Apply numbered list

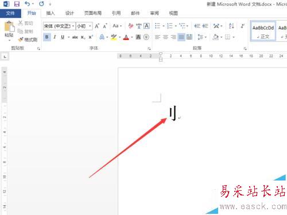click(170, 26)
